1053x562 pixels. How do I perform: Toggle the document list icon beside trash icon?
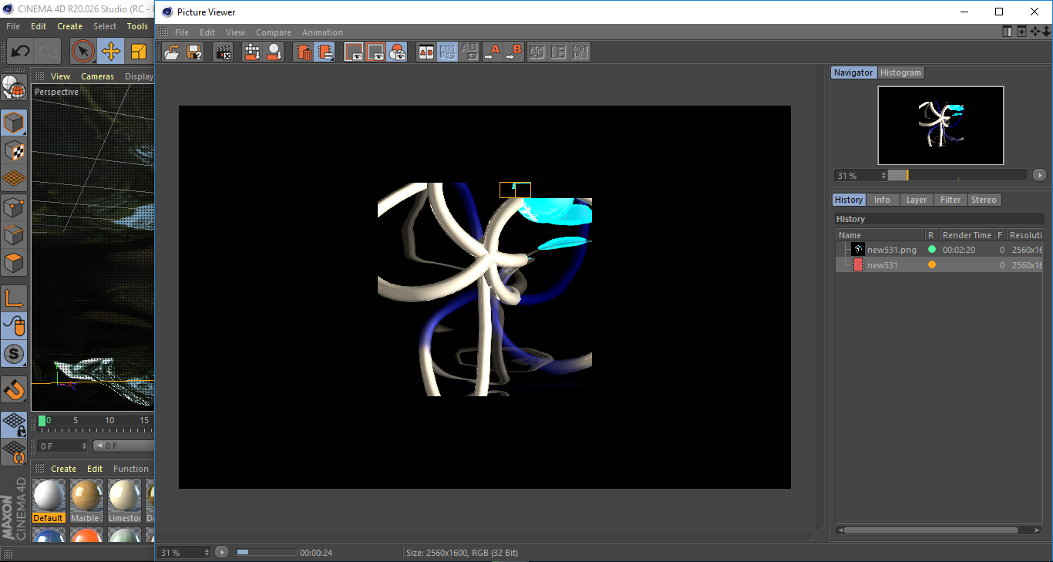coord(325,52)
